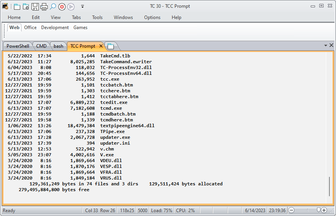Click the 5000 buffer status entry
This screenshot has width=336, height=216.
coord(143,211)
